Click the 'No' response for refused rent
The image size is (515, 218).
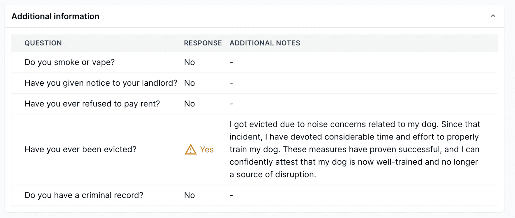(190, 104)
